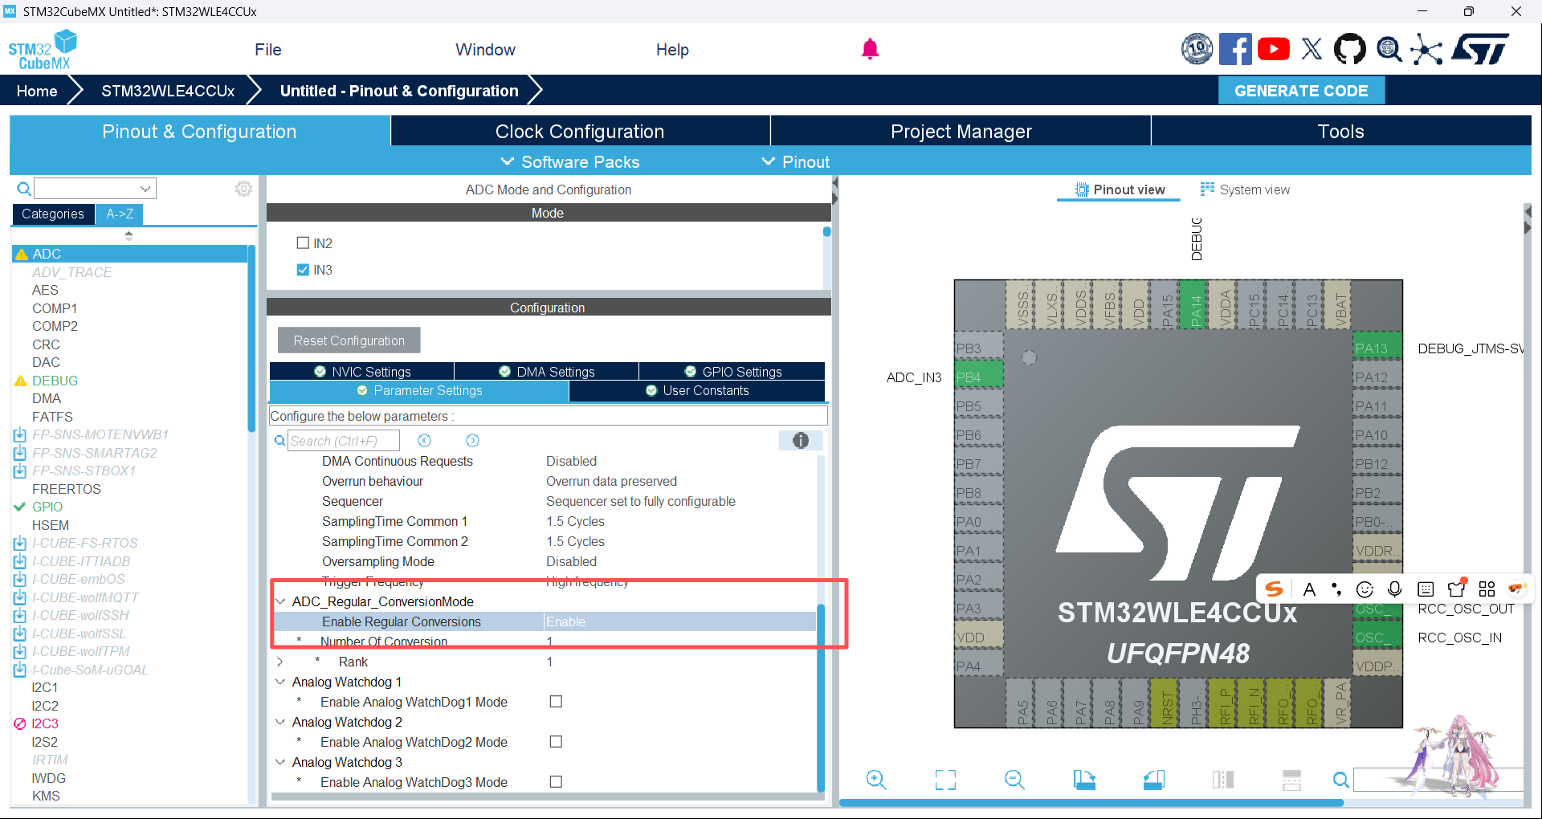
Task: Open the wiki search globe icon
Action: 1389,49
